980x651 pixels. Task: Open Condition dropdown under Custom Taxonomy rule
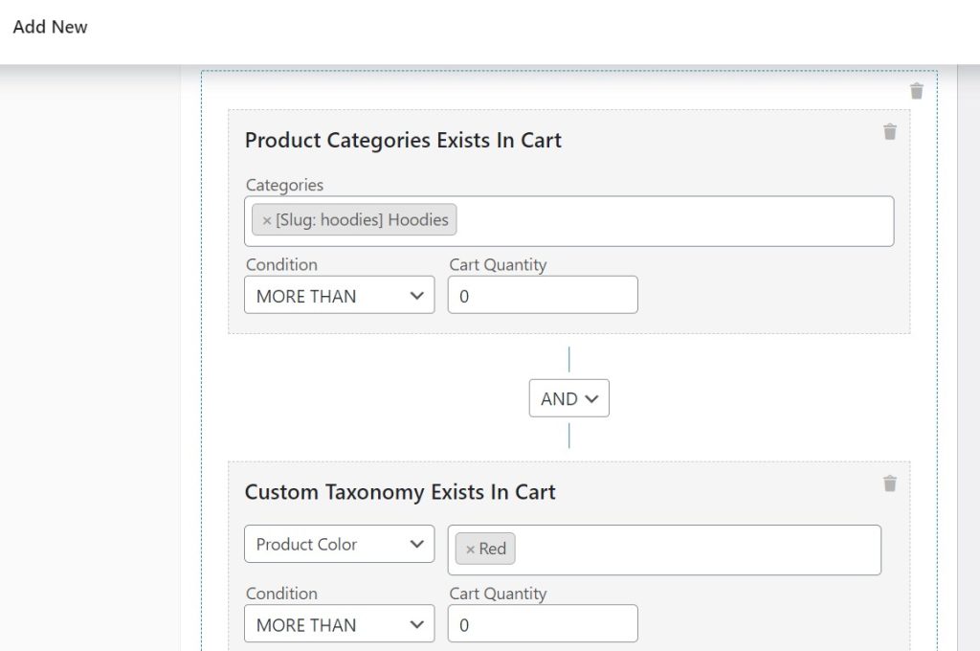(340, 623)
